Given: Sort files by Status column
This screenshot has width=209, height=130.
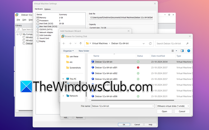Looking at the screenshot, I should [140, 56].
